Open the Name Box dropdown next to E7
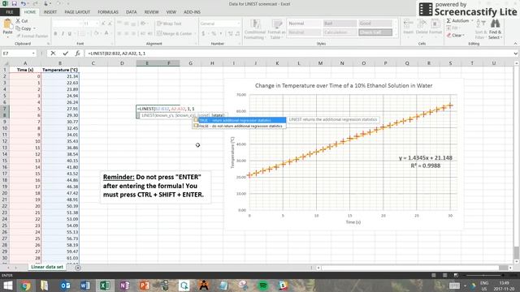The height and width of the screenshot is (292, 520). pos(33,54)
